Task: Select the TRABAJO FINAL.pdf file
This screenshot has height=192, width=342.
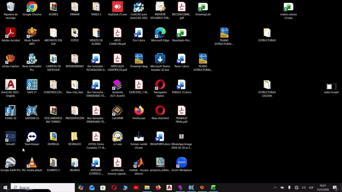Action: tap(182, 114)
